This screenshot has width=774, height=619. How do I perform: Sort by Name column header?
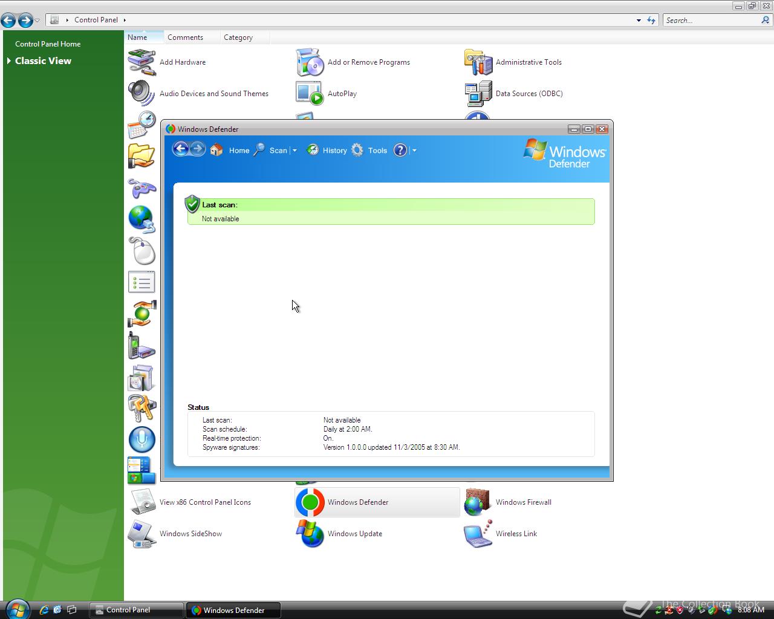pos(144,37)
